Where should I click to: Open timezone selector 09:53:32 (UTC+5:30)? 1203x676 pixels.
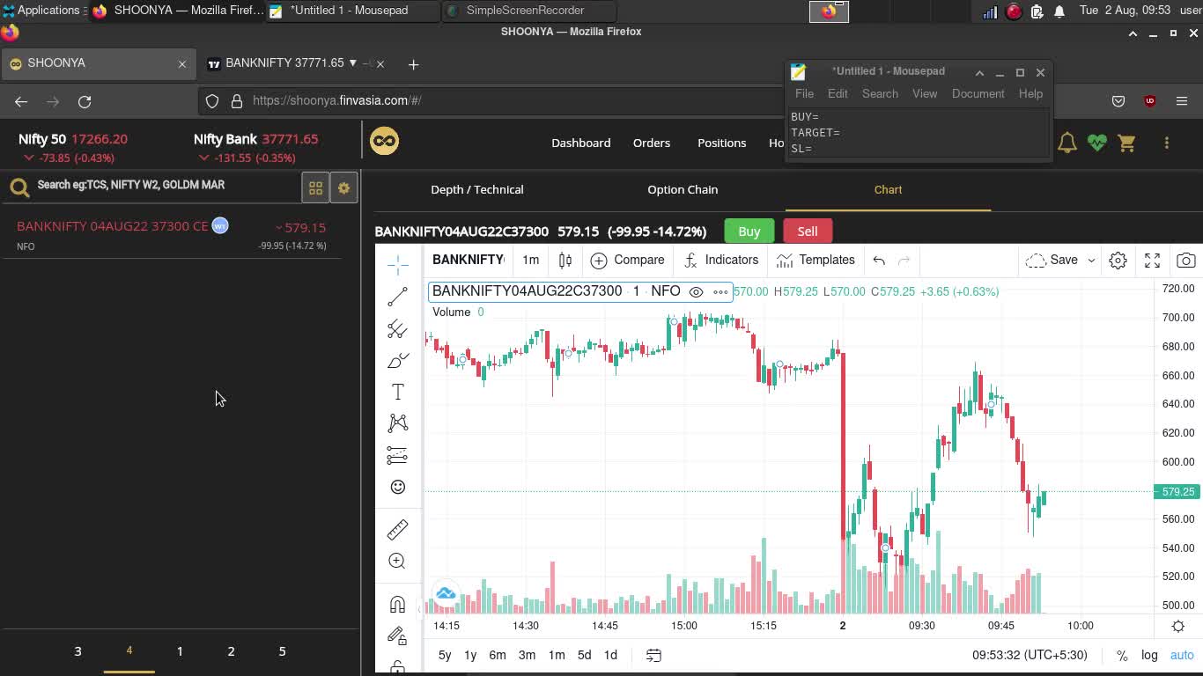pos(1030,655)
